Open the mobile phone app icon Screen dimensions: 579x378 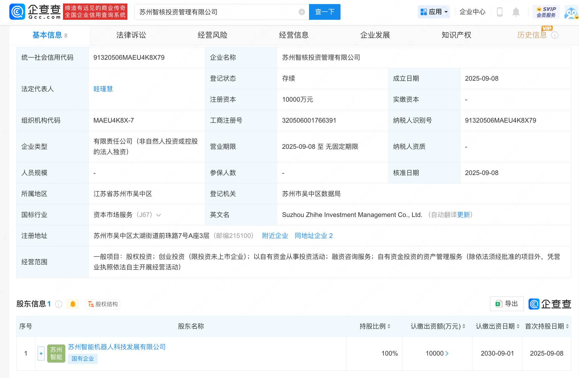pos(499,12)
